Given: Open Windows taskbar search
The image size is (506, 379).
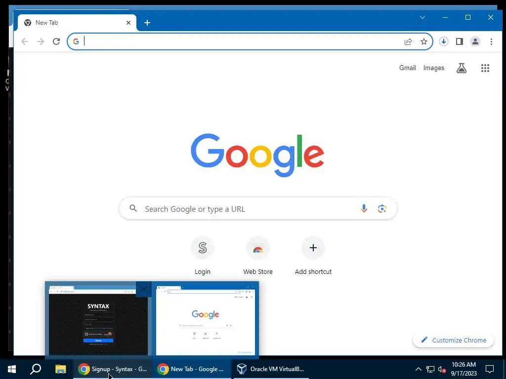Looking at the screenshot, I should (36, 369).
